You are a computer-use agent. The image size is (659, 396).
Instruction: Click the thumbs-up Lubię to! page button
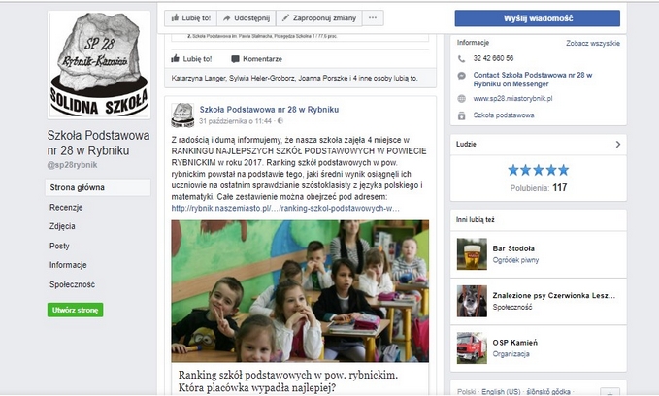tap(191, 18)
